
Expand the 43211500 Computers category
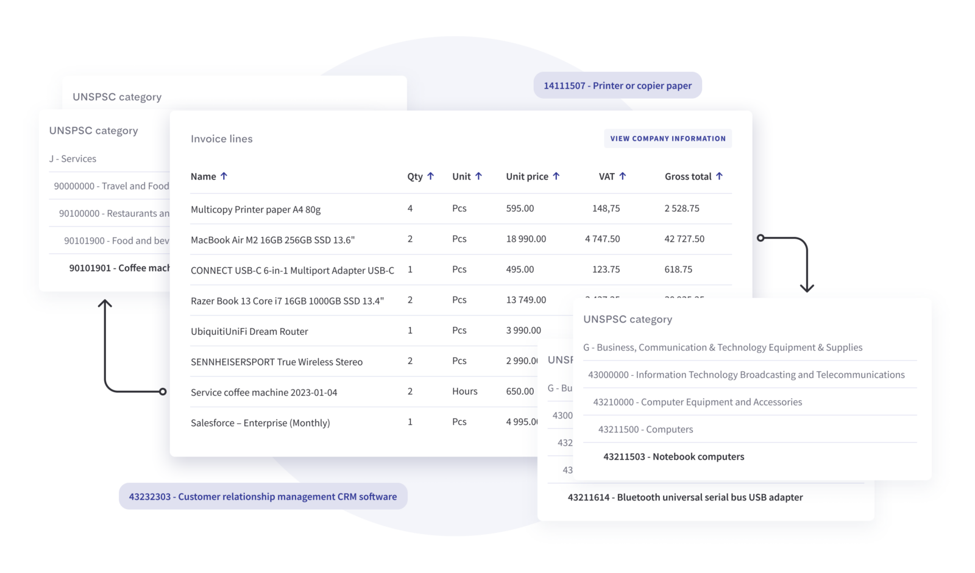pos(645,430)
